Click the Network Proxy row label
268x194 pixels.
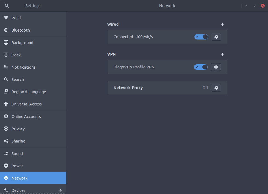pos(128,88)
